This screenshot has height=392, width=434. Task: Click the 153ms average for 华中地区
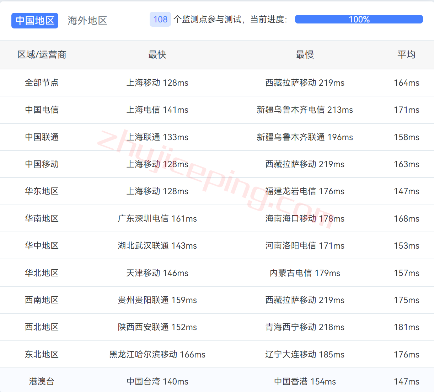407,245
